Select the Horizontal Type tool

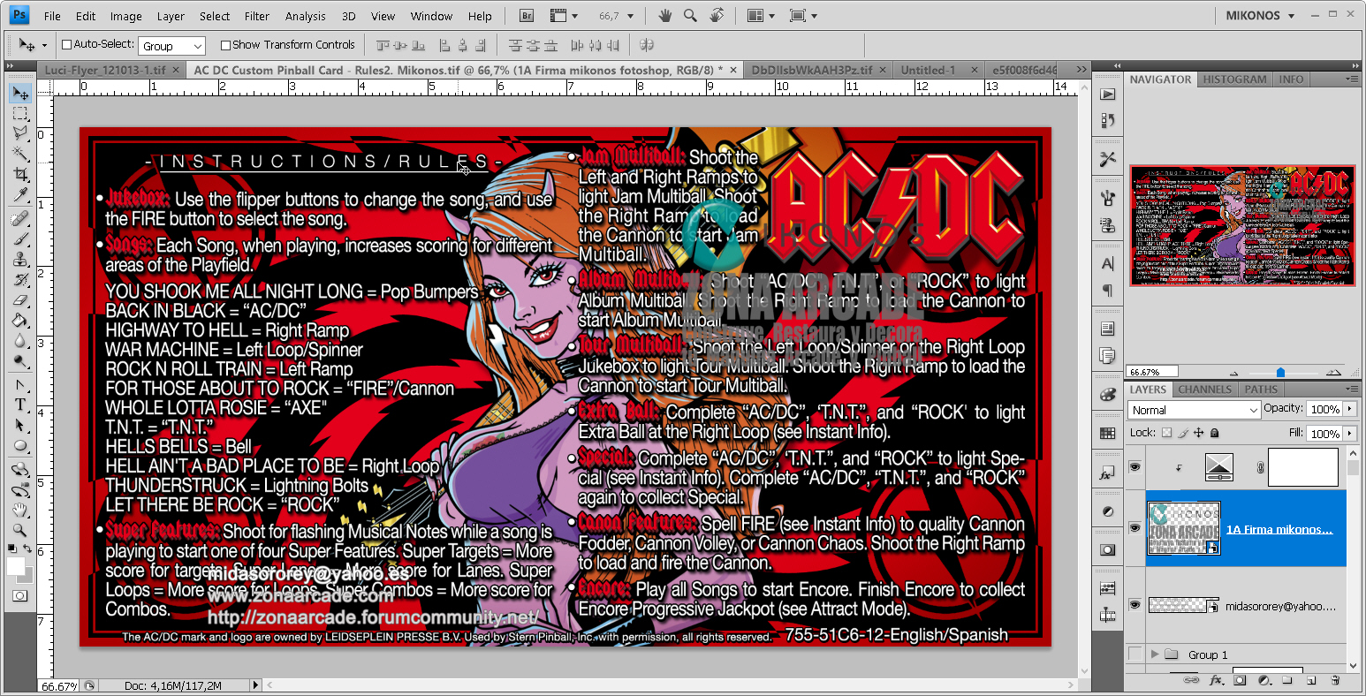click(x=19, y=404)
